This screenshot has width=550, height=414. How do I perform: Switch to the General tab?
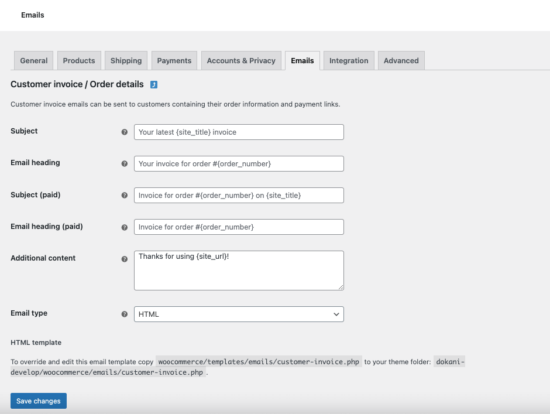34,61
